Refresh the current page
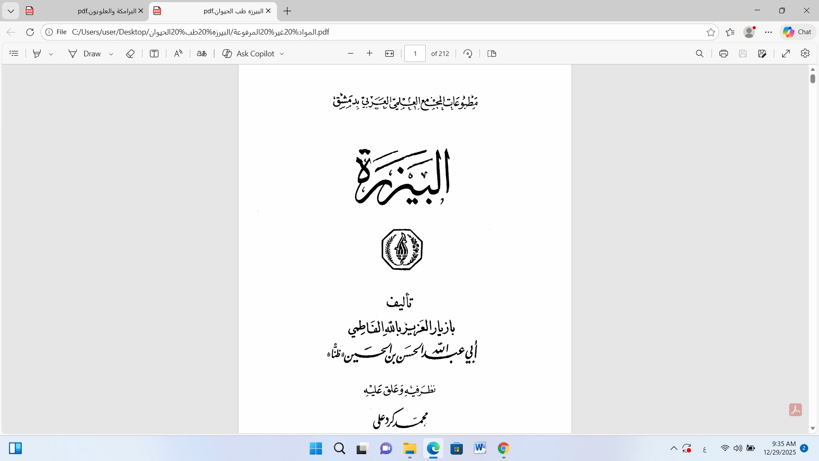This screenshot has height=461, width=819. point(30,32)
